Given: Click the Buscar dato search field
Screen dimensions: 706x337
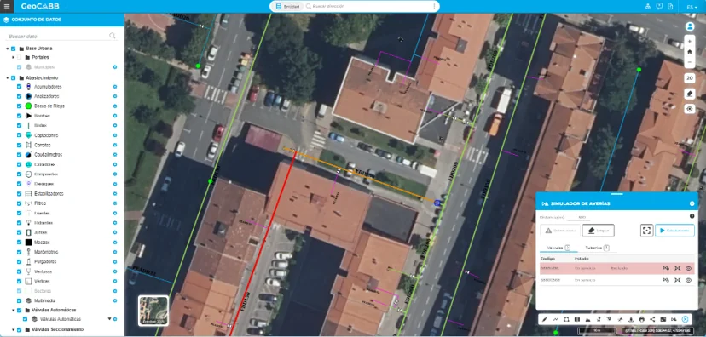Looking at the screenshot, I should [61, 36].
